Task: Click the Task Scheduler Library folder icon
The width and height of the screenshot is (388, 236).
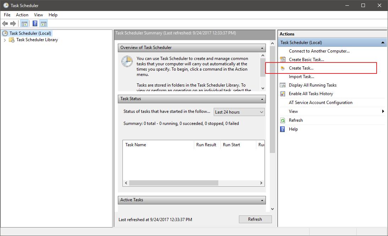Action: click(x=12, y=40)
